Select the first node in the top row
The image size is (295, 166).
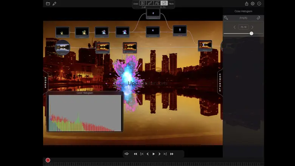pos(62,32)
